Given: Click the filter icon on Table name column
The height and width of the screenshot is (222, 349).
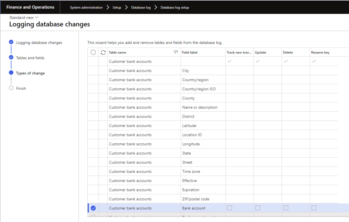Looking at the screenshot, I should coord(176,52).
